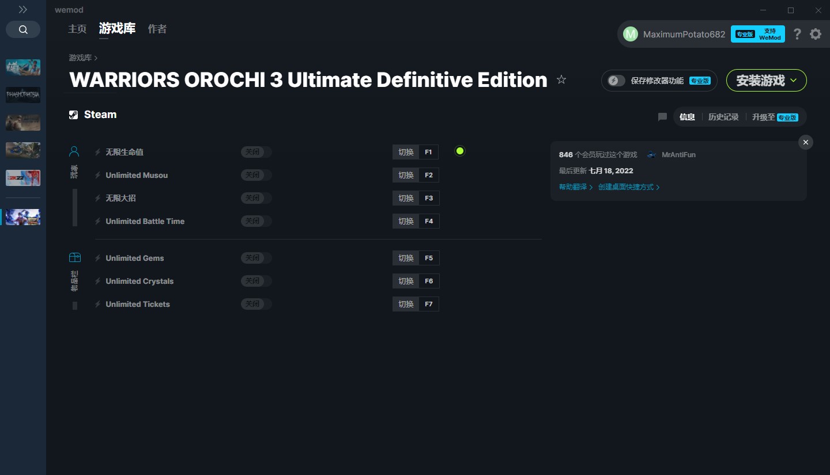
Task: Select the Unlimited Crystals cheat label
Action: point(139,281)
